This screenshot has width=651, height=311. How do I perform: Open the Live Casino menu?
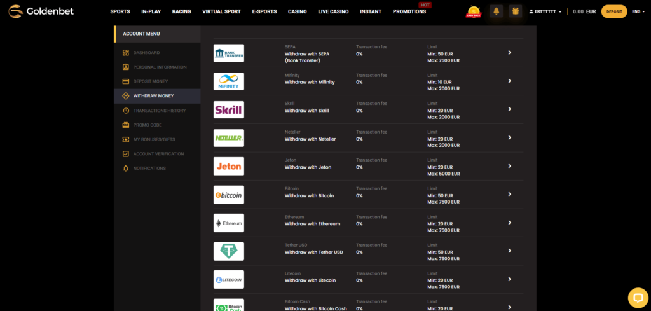coord(333,11)
